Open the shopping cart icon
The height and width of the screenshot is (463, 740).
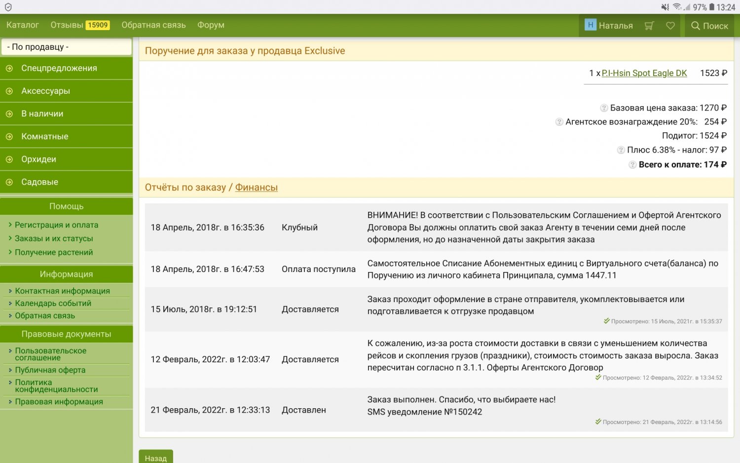click(649, 26)
